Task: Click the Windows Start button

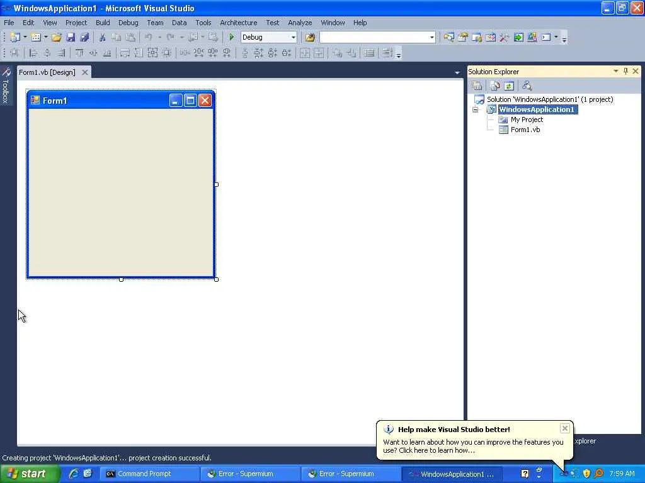Action: pos(30,474)
